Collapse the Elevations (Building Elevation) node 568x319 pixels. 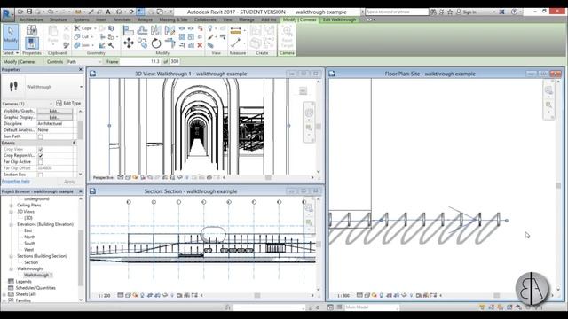12,224
